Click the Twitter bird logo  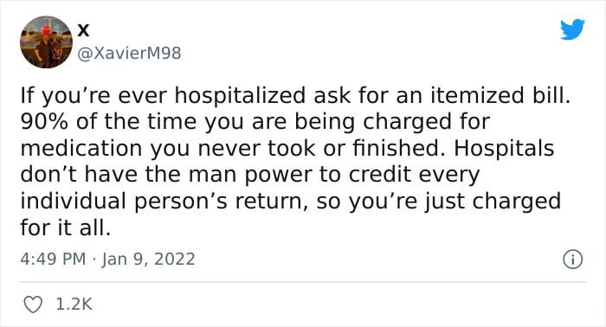click(x=572, y=29)
